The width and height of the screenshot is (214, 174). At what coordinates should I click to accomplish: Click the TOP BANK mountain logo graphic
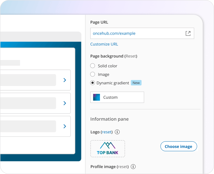tap(108, 149)
